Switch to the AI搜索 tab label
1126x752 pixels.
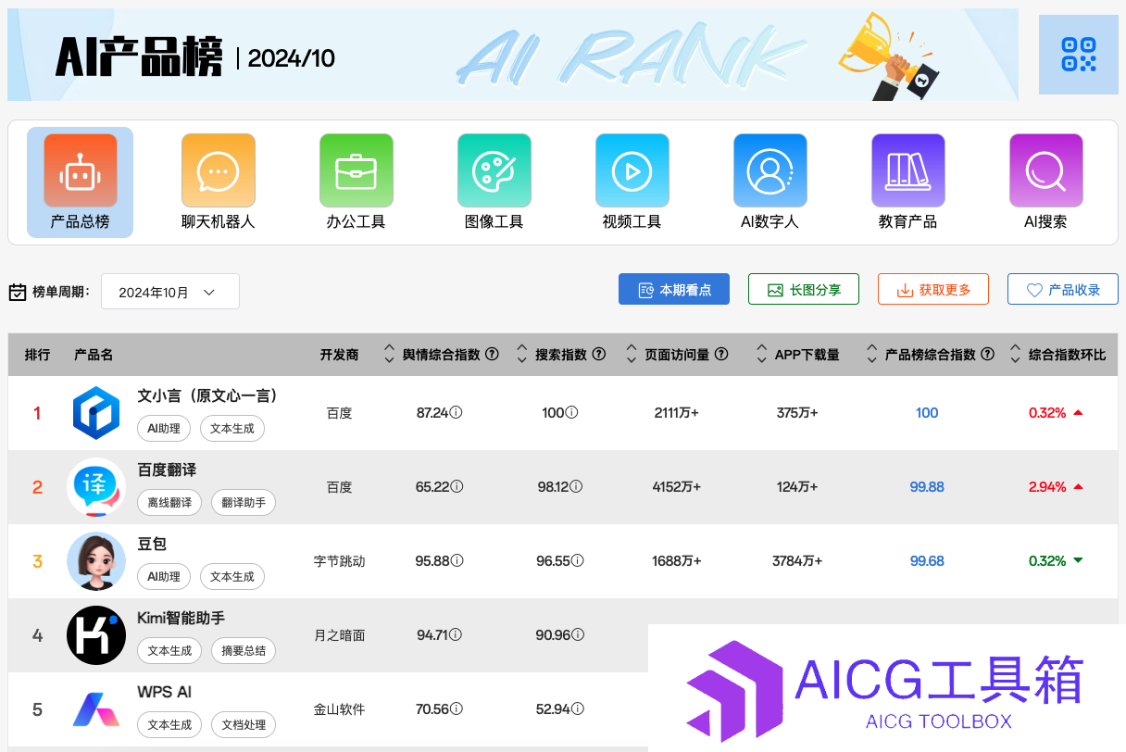click(1045, 222)
